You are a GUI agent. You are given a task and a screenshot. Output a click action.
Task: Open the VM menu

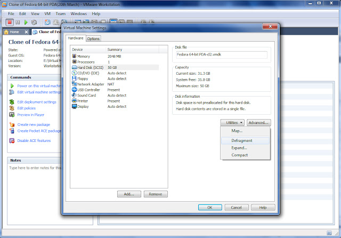pyautogui.click(x=47, y=14)
